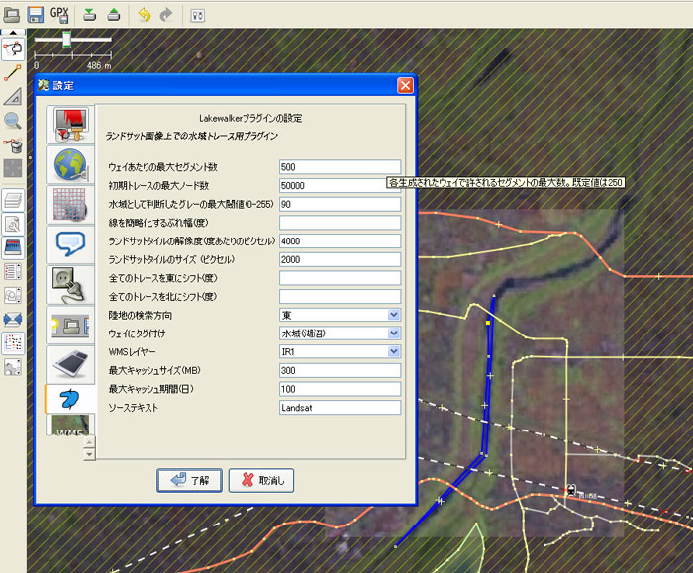
Task: Open the way tagging dropdown 水域(湖沼)
Action: 340,334
